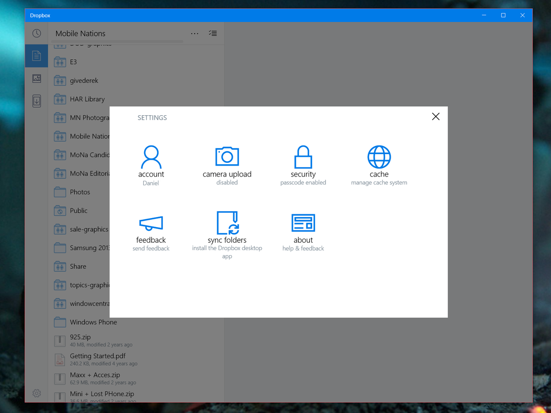Open the Photos view in sidebar
The height and width of the screenshot is (413, 551).
coord(36,78)
